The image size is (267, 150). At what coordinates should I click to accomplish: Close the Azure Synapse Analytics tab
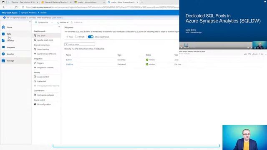[137, 2]
